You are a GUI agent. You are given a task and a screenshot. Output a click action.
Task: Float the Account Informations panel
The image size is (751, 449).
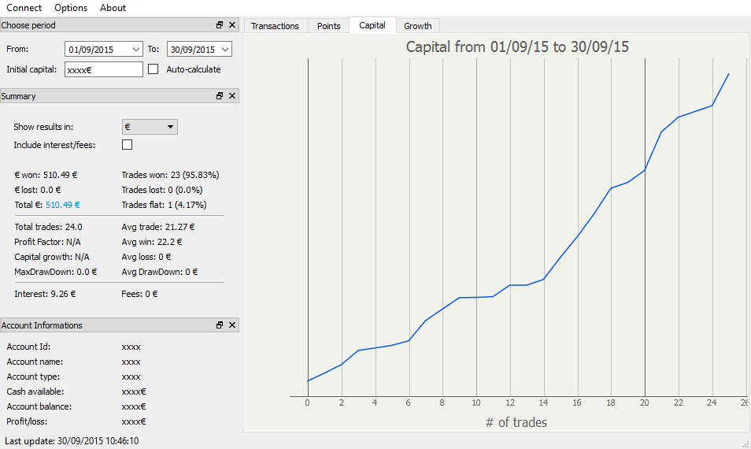[220, 325]
